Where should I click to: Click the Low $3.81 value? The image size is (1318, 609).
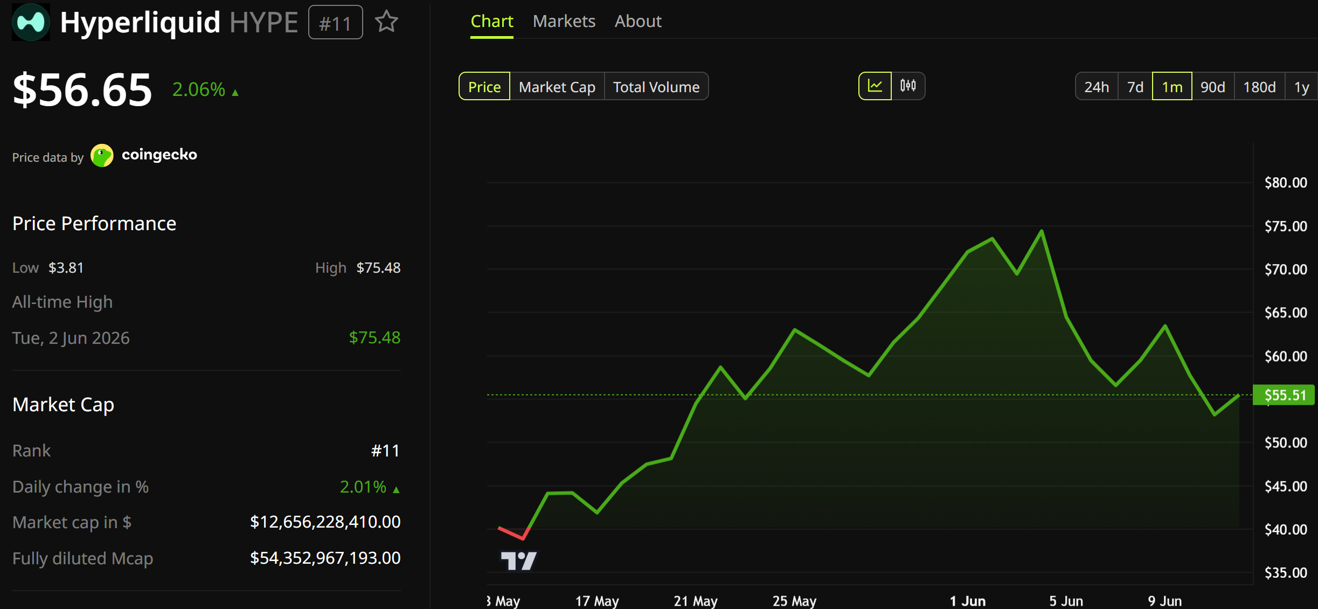[x=66, y=268]
